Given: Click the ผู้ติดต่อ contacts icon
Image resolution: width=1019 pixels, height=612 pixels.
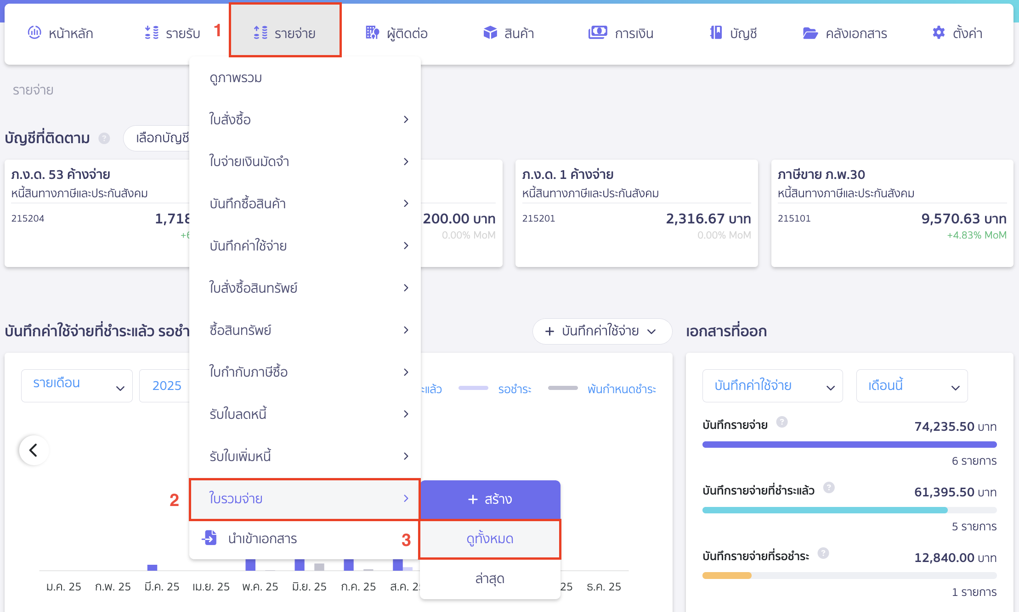Looking at the screenshot, I should pyautogui.click(x=373, y=33).
